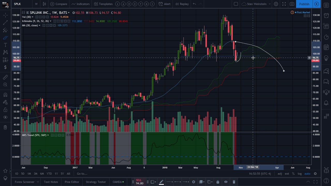
Task: Change candlestick chart style
Action: (44, 4)
